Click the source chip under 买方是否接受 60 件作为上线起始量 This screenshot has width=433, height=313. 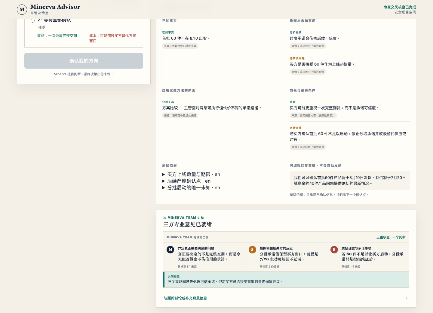pyautogui.click(x=308, y=72)
